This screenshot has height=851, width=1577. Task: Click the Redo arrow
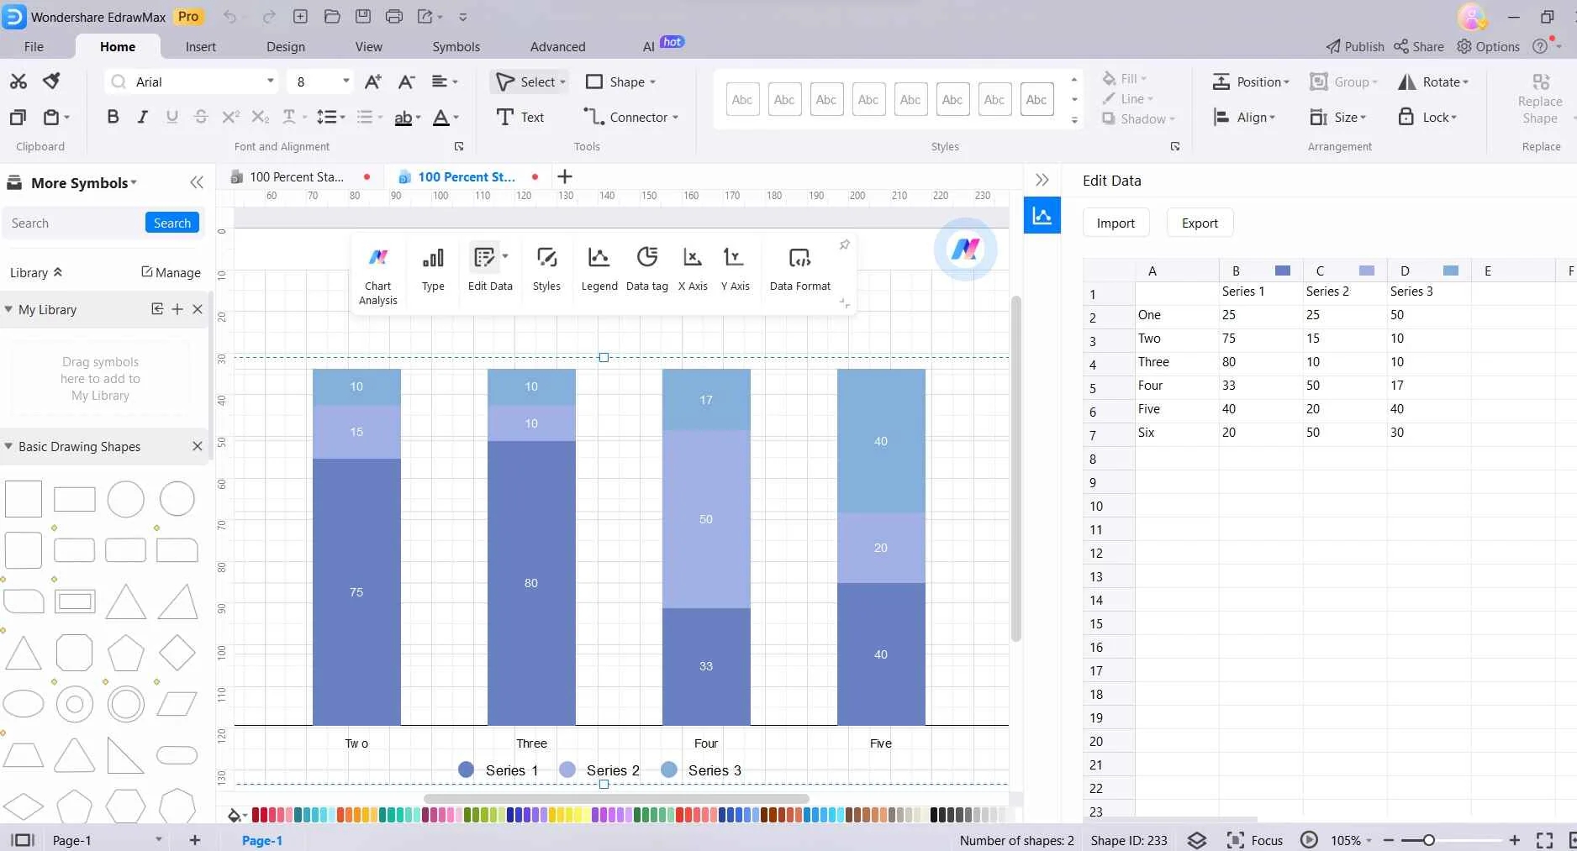click(x=269, y=17)
